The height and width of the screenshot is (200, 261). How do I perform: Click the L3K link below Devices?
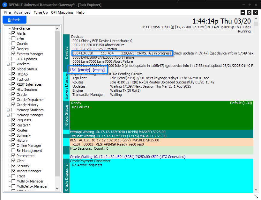tap(73, 69)
